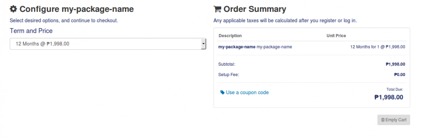Click the tag icon next to coupon code

(x=222, y=93)
